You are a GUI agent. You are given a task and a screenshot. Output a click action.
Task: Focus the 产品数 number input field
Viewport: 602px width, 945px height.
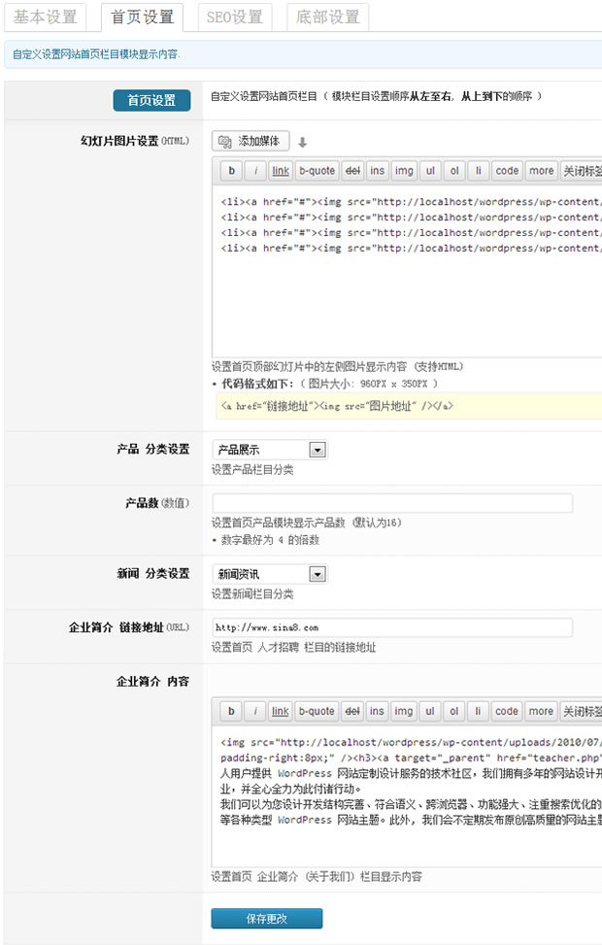click(392, 503)
